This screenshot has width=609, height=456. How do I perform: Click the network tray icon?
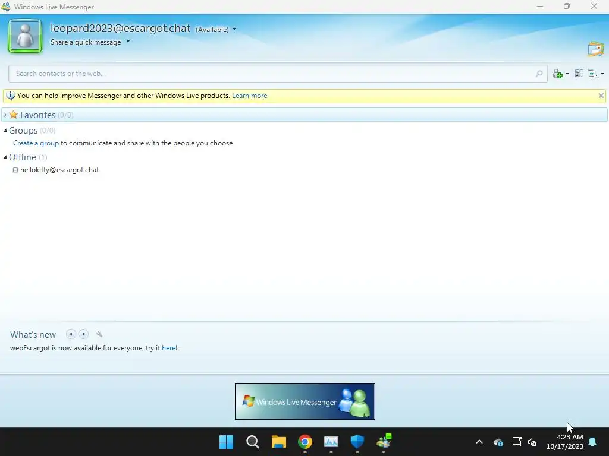click(x=517, y=442)
